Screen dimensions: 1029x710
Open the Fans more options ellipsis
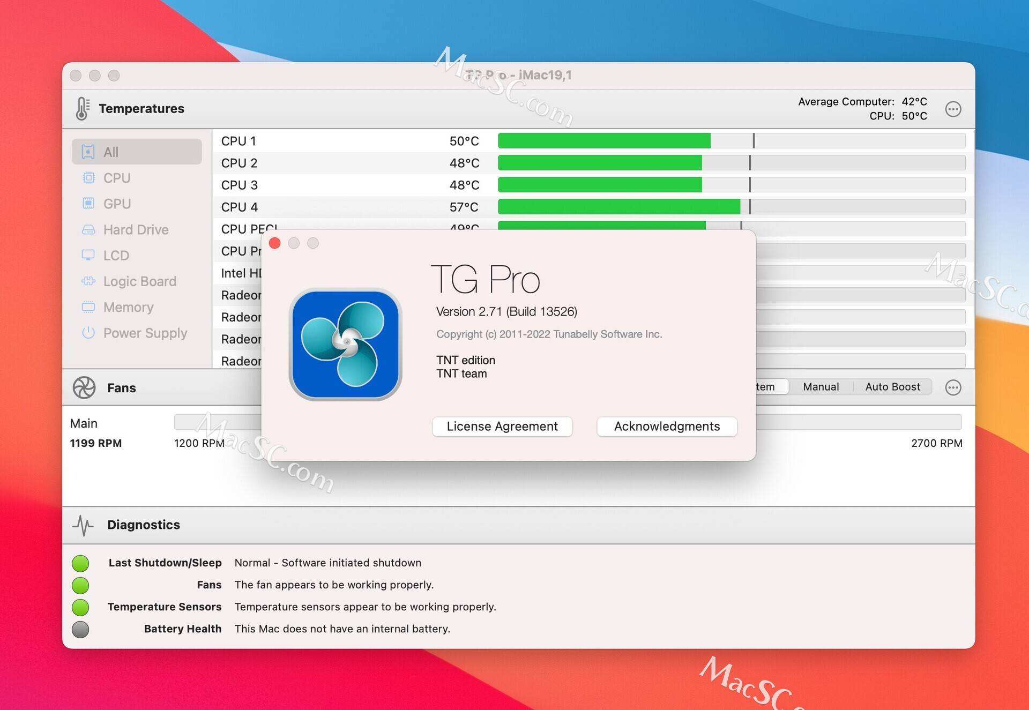(953, 387)
